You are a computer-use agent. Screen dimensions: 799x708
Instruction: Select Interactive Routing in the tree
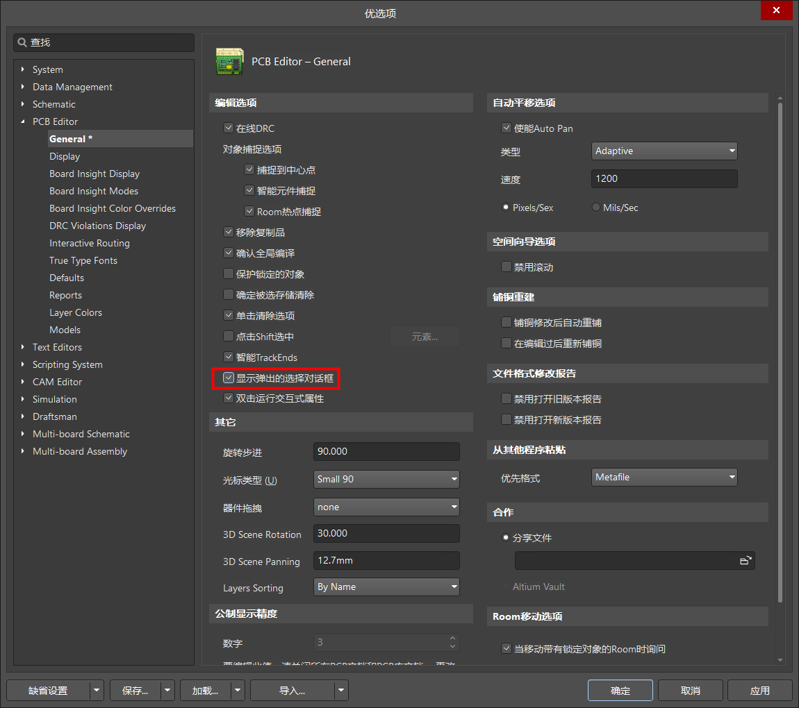coord(89,243)
